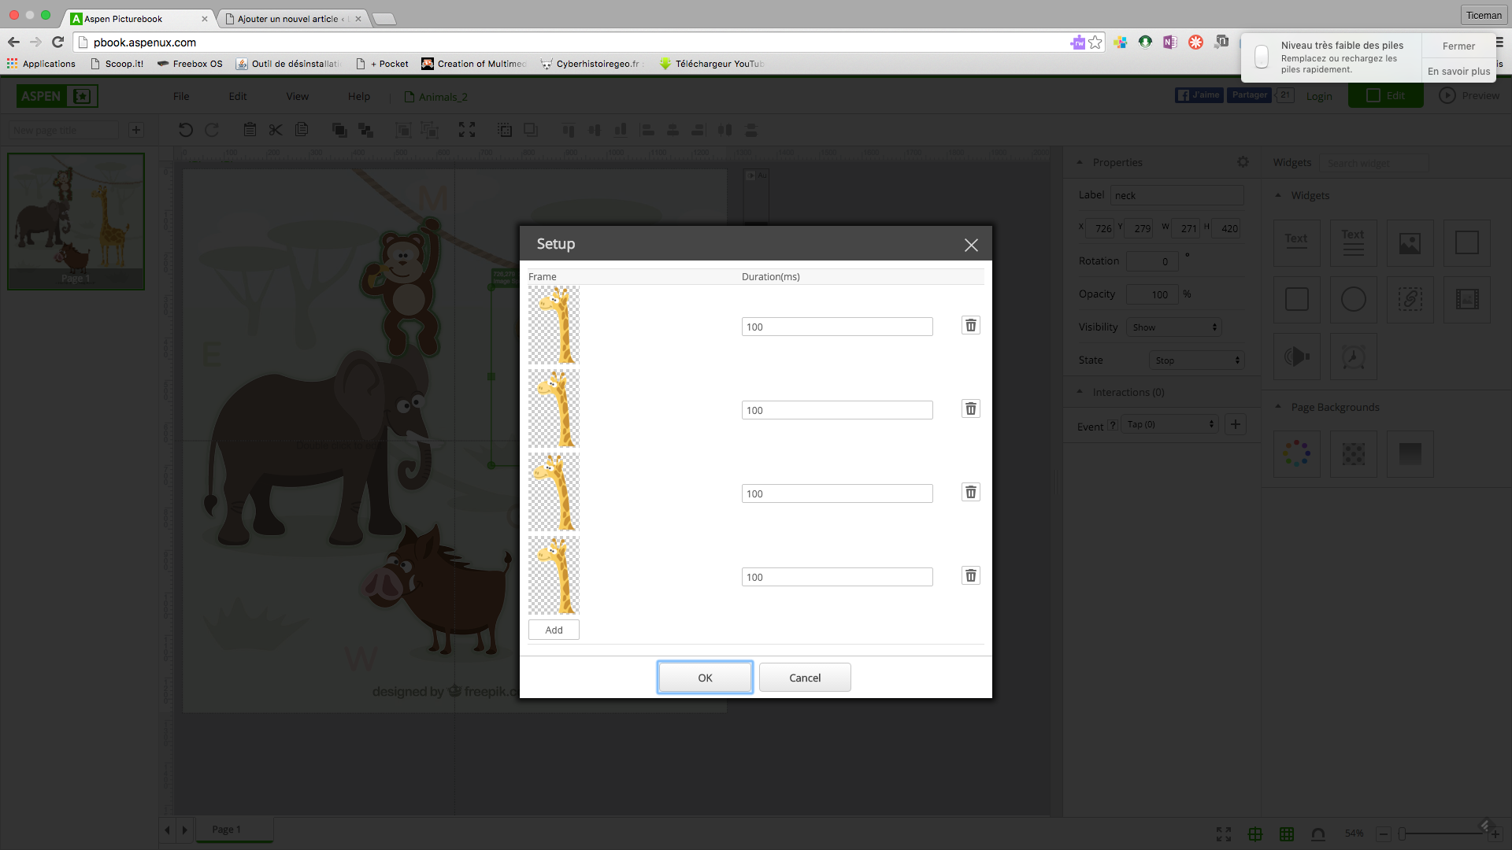Open the Properties settings gear
Screen dimensions: 1512x850
point(1243,162)
